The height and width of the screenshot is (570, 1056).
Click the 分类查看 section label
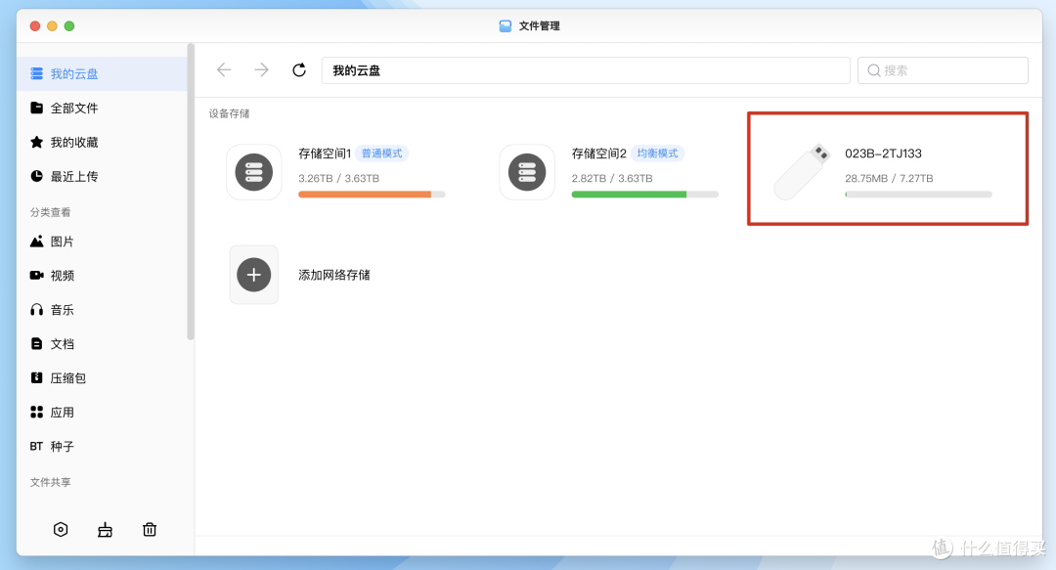point(51,212)
